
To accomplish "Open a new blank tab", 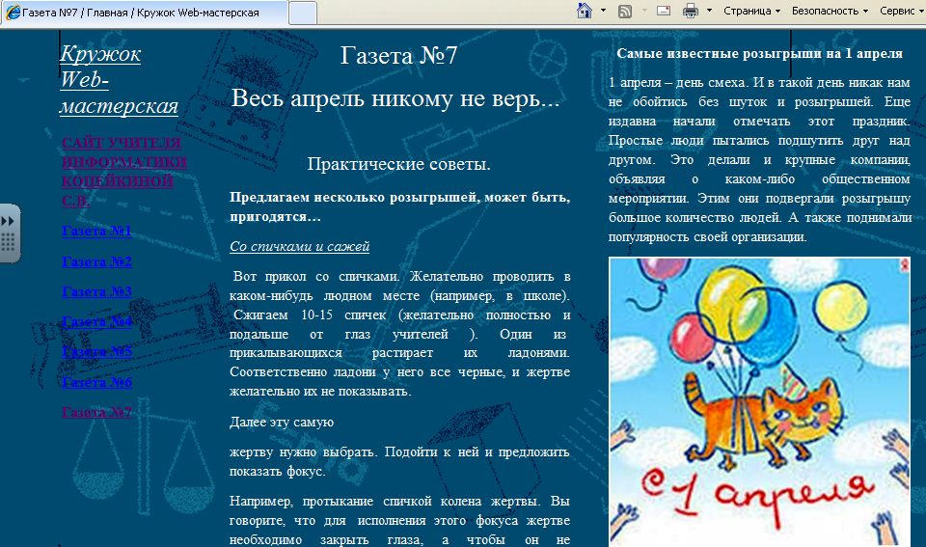I will pyautogui.click(x=303, y=13).
